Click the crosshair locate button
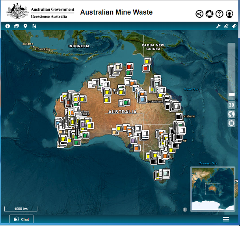 231,123
